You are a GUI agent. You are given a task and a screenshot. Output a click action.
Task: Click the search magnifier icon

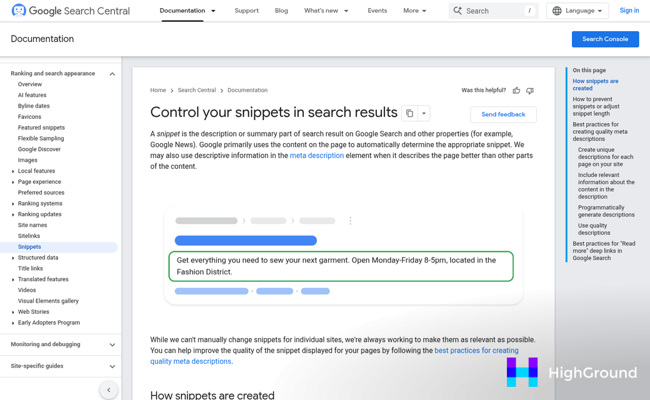click(x=457, y=11)
